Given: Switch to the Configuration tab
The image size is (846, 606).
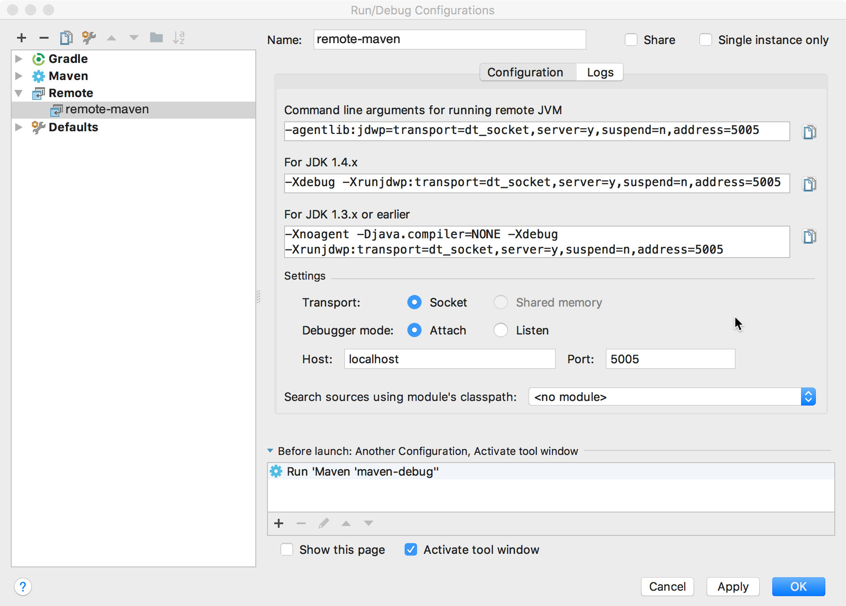Looking at the screenshot, I should point(526,72).
